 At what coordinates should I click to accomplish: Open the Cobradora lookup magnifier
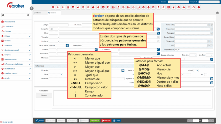click(x=158, y=50)
